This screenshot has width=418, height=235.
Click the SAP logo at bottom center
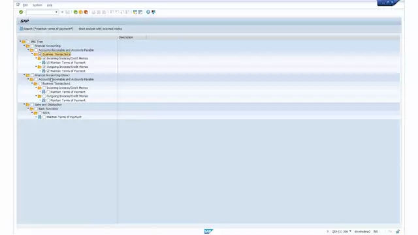coord(208,231)
